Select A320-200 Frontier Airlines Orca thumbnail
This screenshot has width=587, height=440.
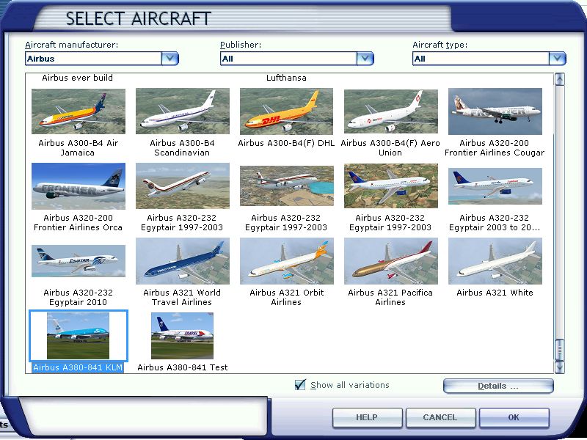pos(79,186)
